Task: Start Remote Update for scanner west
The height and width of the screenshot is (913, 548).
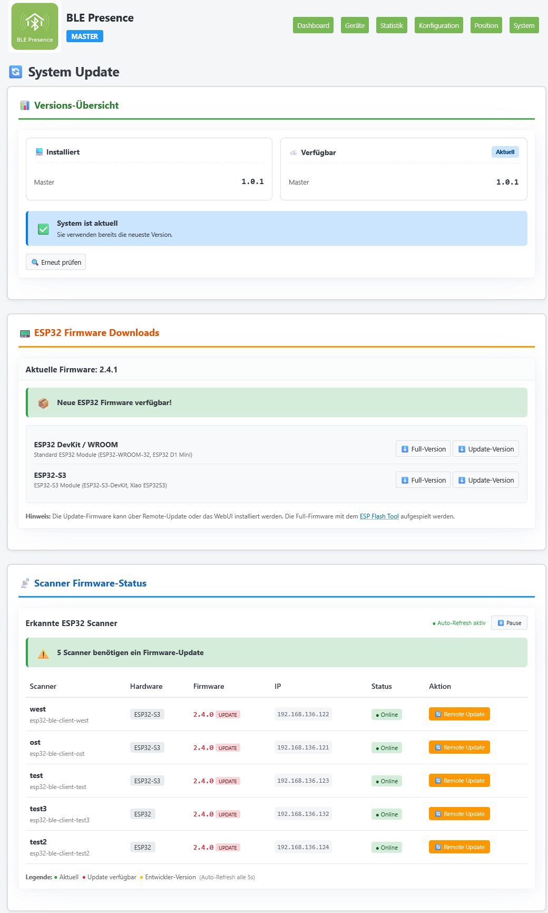Action: 459,714
